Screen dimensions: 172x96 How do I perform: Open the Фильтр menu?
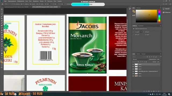[42, 1]
